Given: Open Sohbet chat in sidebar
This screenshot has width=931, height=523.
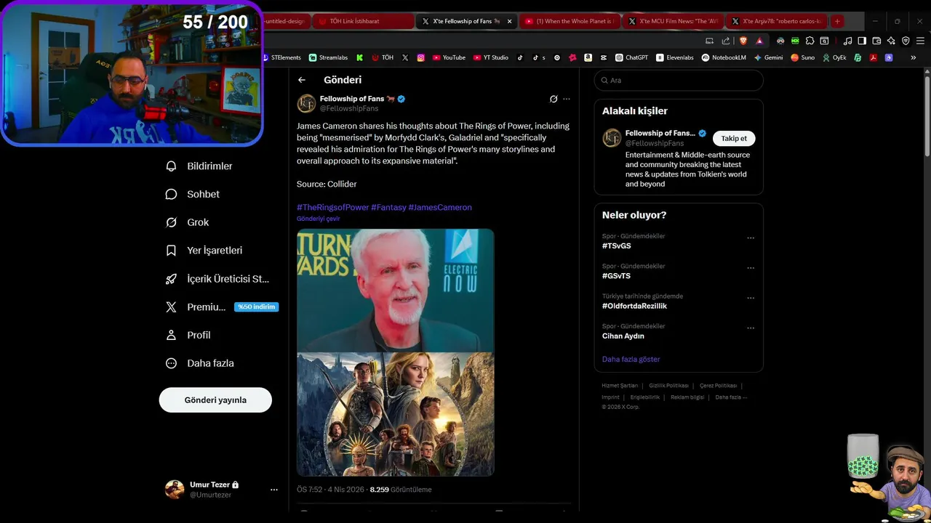Looking at the screenshot, I should tap(193, 194).
